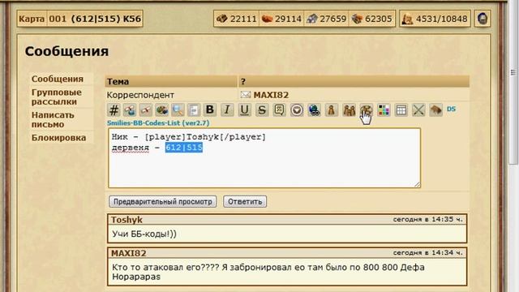Click the Тема column header
This screenshot has height=292, width=519.
[171, 81]
